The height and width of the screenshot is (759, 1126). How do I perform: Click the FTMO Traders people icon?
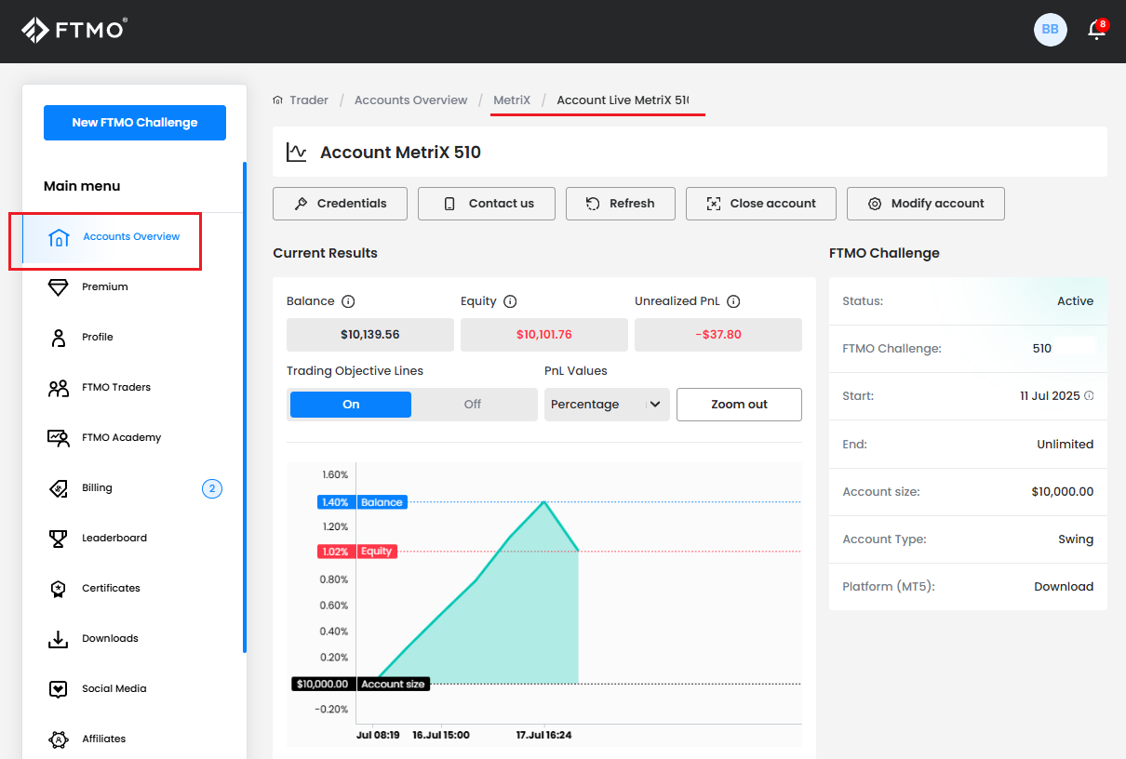[59, 388]
